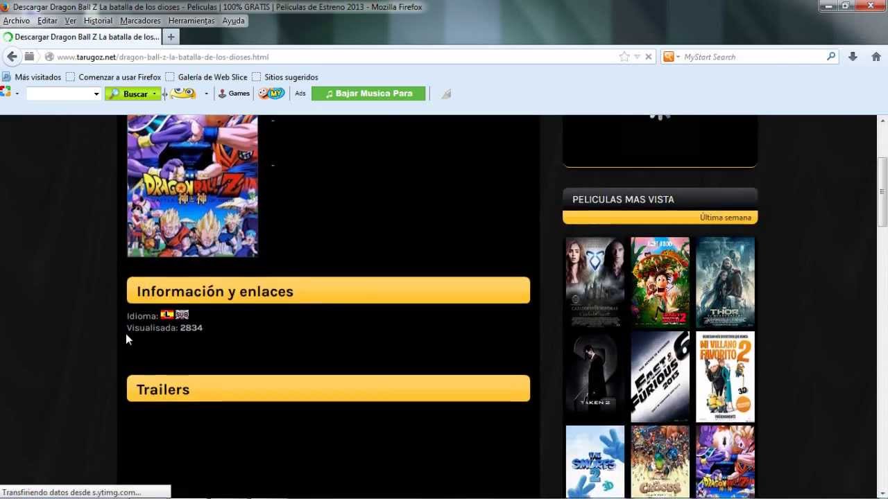Image resolution: width=888 pixels, height=499 pixels.
Task: Click the page vertical scrollbar thumb
Action: pos(882,192)
